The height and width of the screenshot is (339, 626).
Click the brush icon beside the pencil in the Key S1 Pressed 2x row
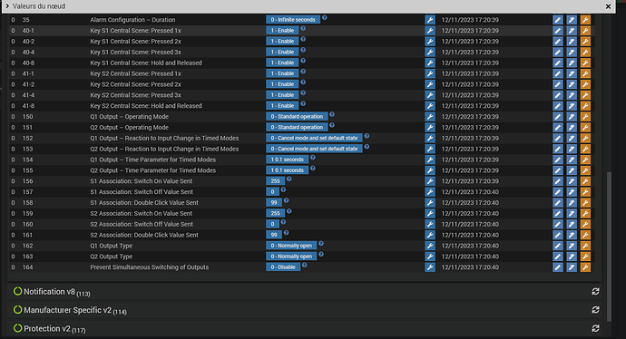pos(572,41)
